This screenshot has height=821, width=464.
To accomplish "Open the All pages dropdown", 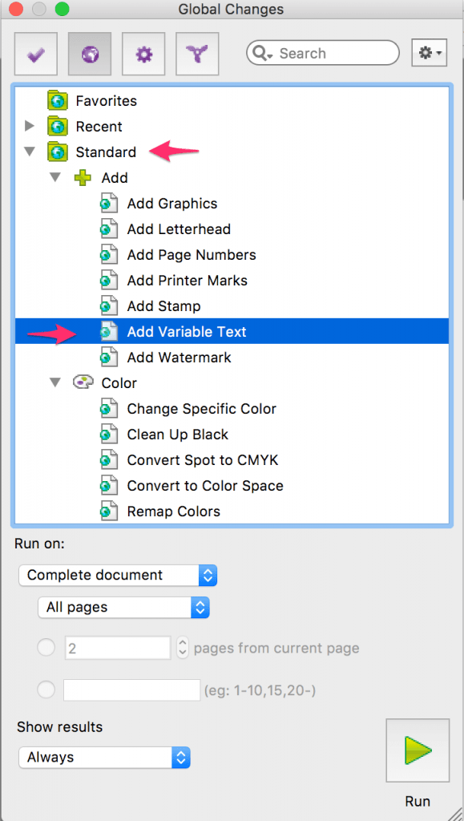I will (x=123, y=608).
